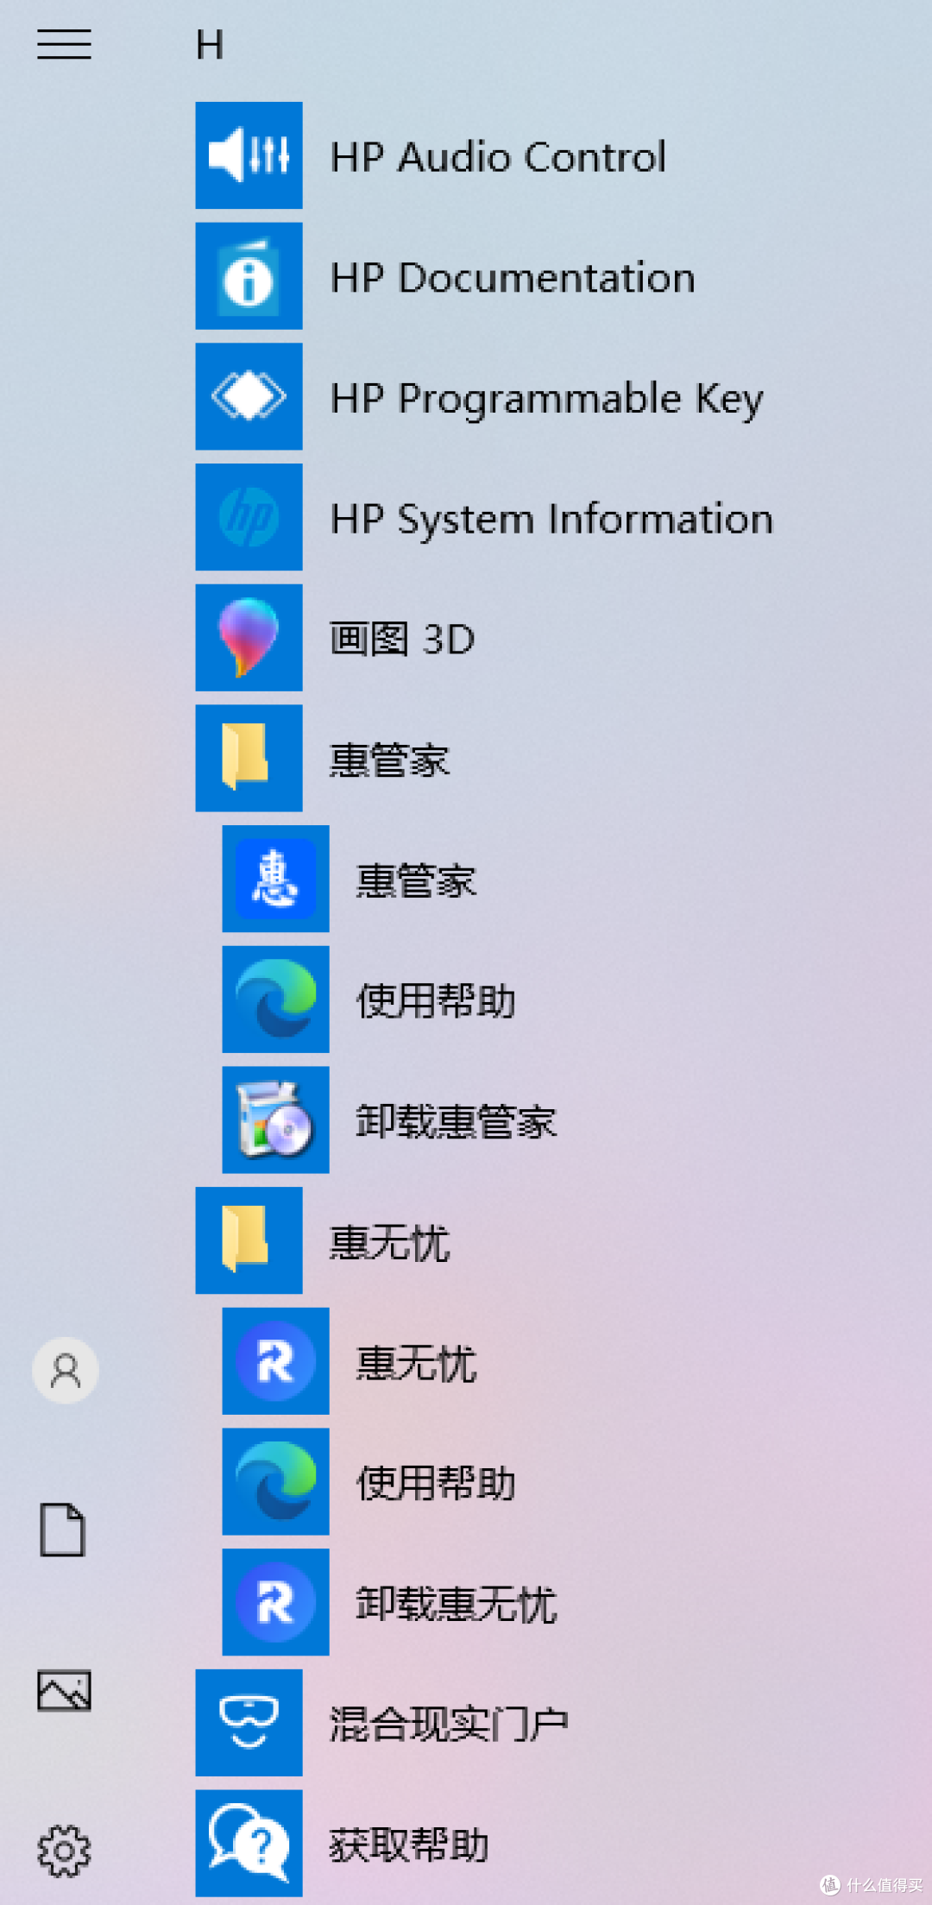Open Pictures icon in Start sidebar

(x=64, y=1690)
